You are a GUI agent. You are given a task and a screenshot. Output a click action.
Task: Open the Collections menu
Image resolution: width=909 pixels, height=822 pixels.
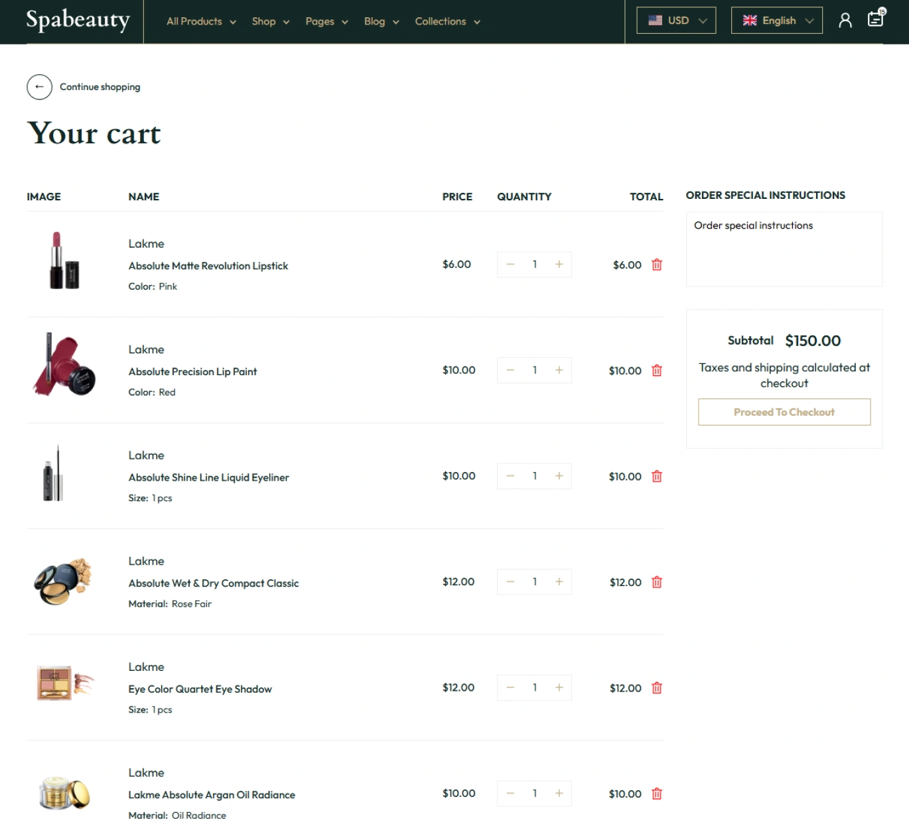point(447,21)
